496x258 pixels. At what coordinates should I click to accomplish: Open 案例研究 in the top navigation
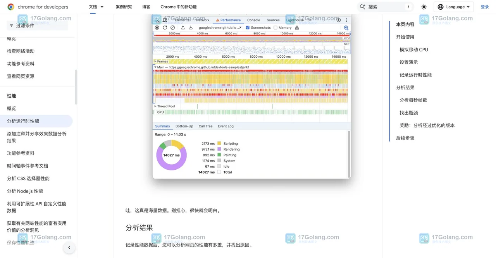click(x=124, y=7)
